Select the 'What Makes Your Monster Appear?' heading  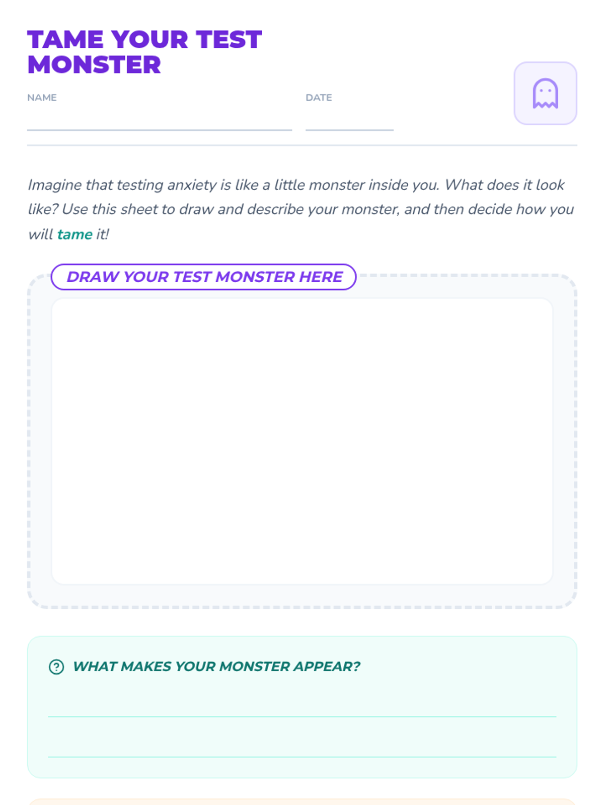[x=216, y=667]
